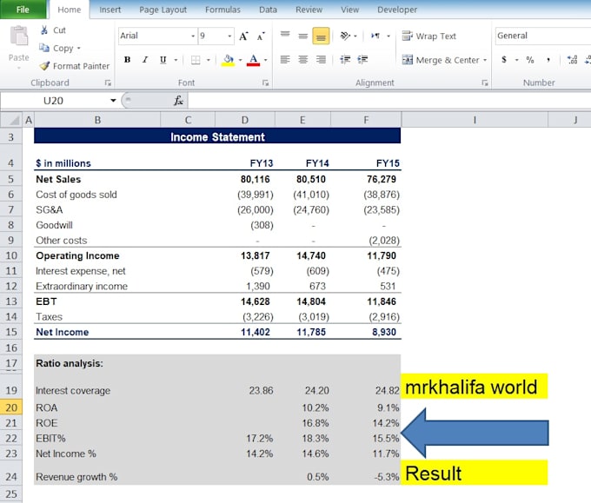This screenshot has height=503, width=591.
Task: Set Middle Align for cell
Action: pyautogui.click(x=303, y=36)
